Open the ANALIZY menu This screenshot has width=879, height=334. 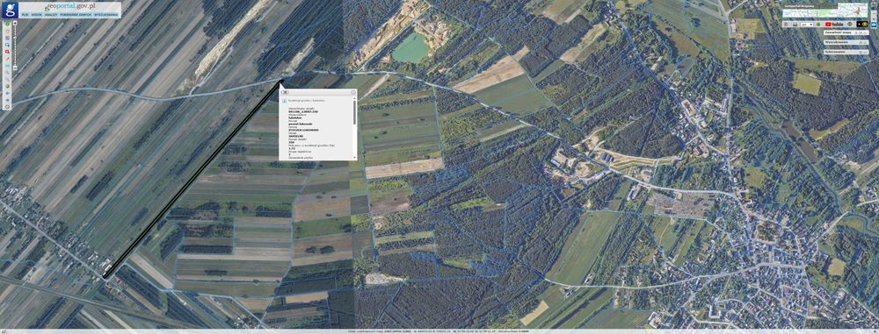click(x=54, y=15)
